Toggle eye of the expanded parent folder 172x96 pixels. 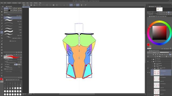point(148,62)
